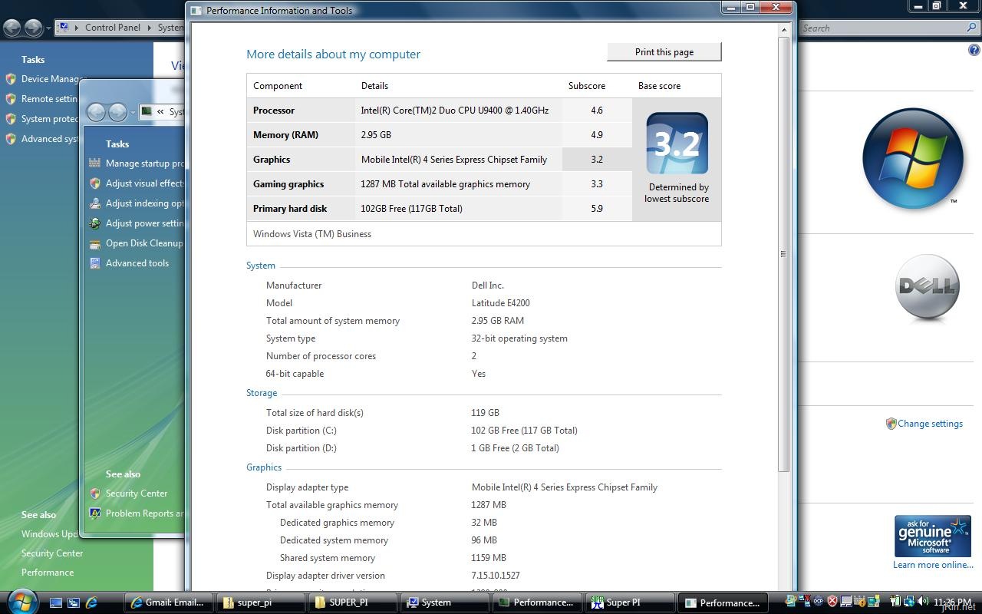Click the Adjust indexing options icon
982x614 pixels.
(95, 203)
